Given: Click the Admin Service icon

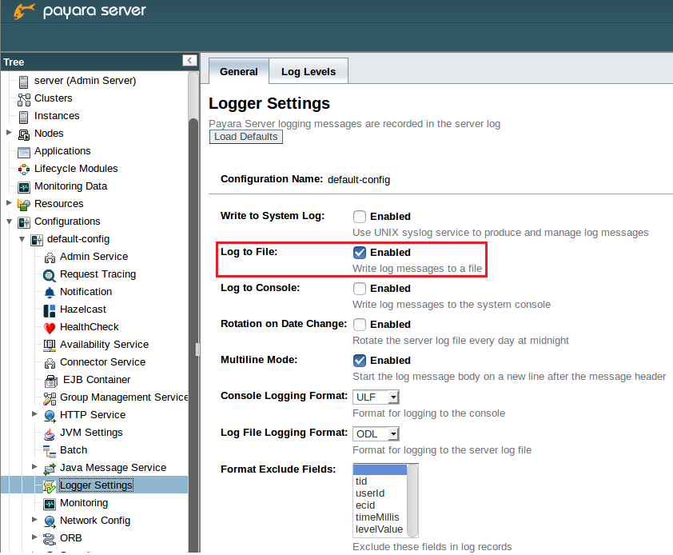Looking at the screenshot, I should pyautogui.click(x=50, y=258).
